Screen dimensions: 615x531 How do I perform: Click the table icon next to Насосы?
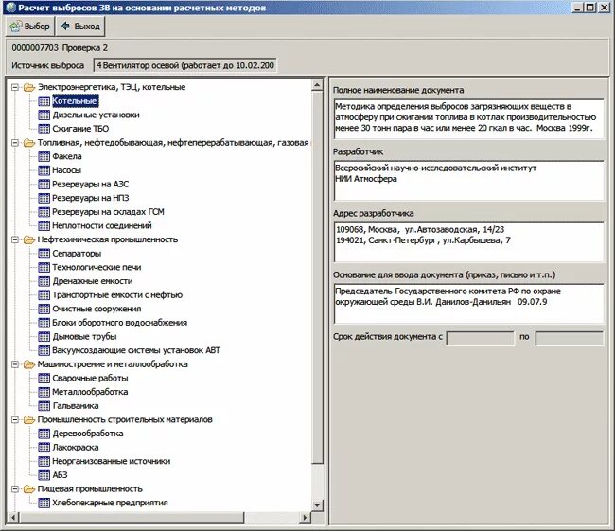pos(44,170)
